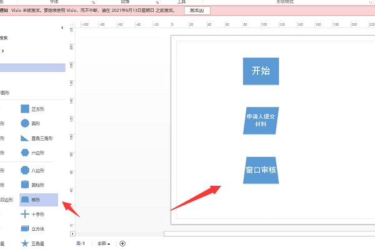Image resolution: width=375 pixels, height=249 pixels.
Task: Collapse the shapes pane with the chevron
Action: tap(62, 28)
